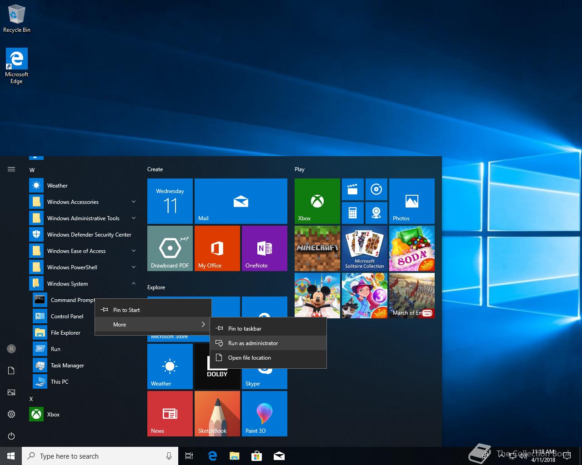This screenshot has height=465, width=582.
Task: Open Bubble Witch 3 tile
Action: [x=365, y=296]
